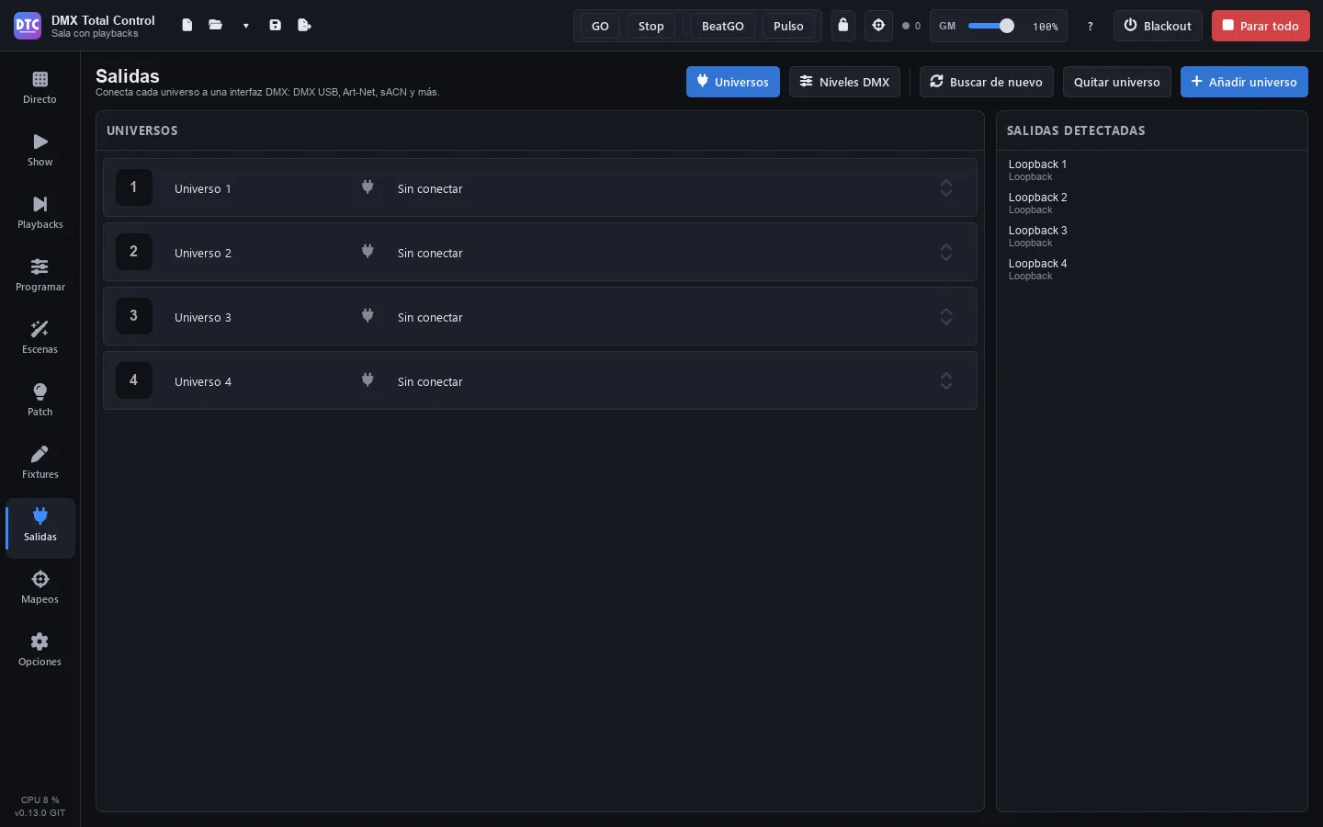Open help with the question mark
The height and width of the screenshot is (827, 1323).
tap(1091, 27)
